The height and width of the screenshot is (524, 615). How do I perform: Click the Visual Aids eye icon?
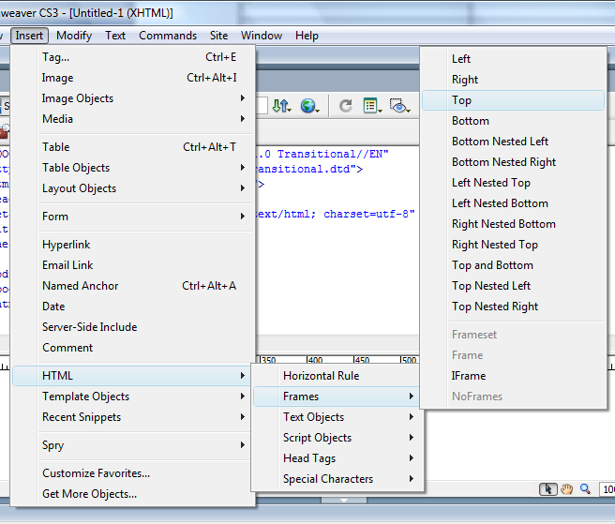(399, 106)
